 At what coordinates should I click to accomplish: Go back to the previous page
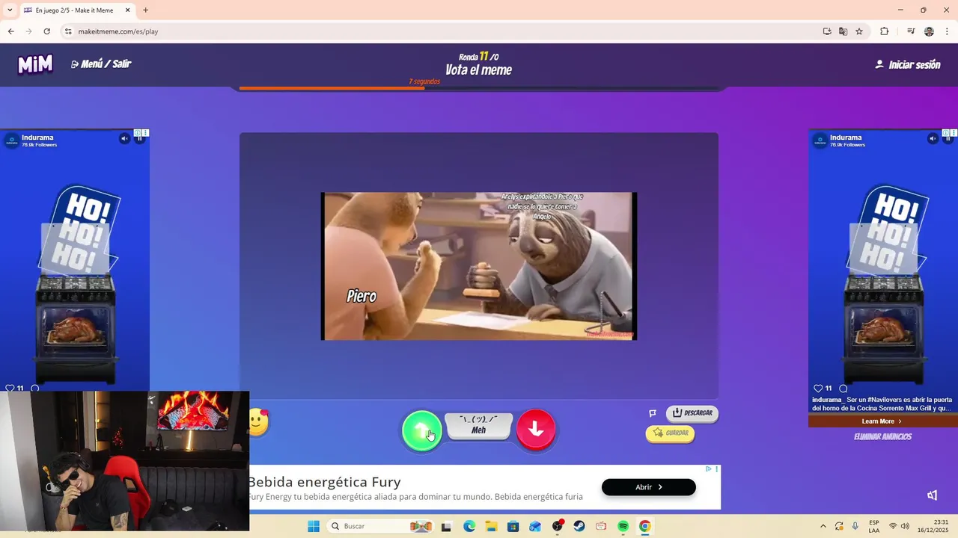coord(10,31)
